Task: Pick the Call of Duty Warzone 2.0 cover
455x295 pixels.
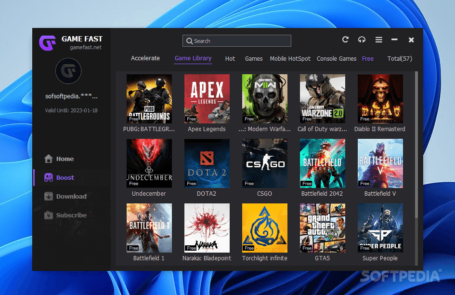Action: (x=323, y=99)
